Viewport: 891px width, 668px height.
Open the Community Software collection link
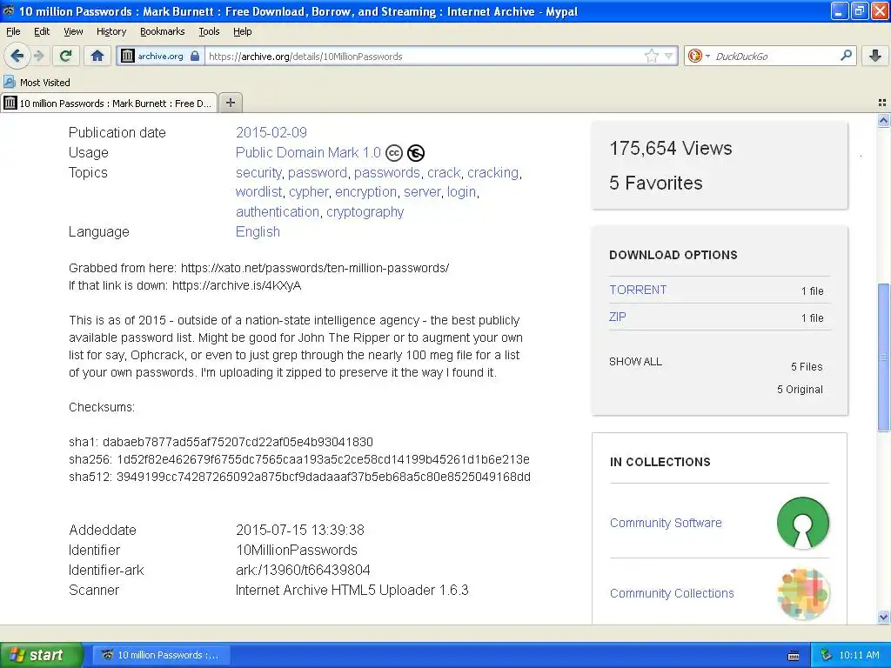(666, 523)
